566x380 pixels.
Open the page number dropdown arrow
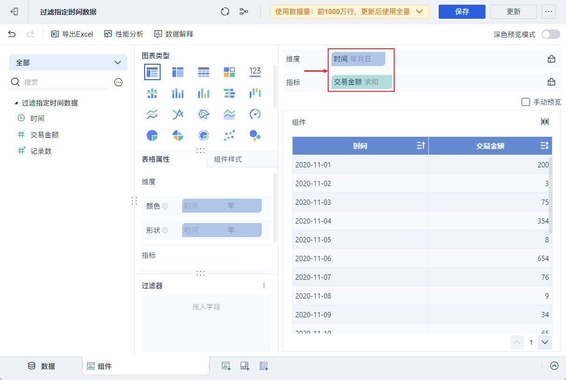(544, 343)
